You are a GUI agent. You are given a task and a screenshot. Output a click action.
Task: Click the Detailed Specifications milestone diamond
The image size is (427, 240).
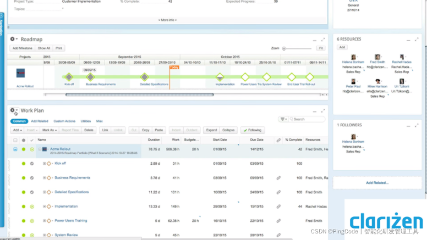coord(144,77)
